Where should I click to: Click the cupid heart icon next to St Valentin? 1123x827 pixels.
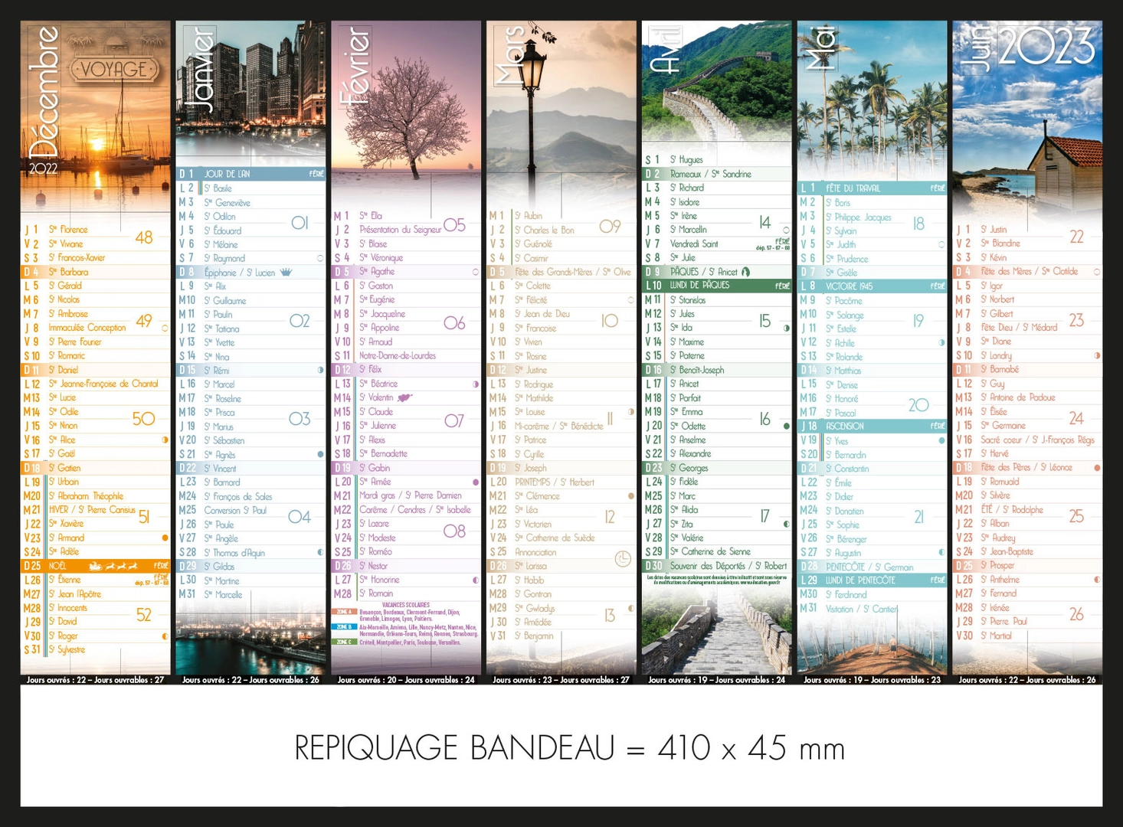[404, 397]
